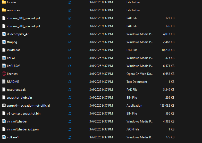Click the README text document icon
The width and height of the screenshot is (202, 143).
tap(4, 82)
